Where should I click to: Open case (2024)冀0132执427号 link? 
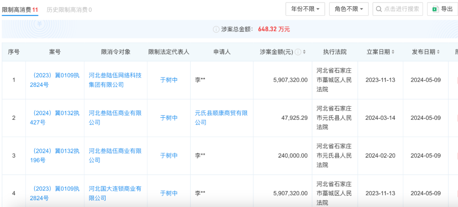point(55,118)
